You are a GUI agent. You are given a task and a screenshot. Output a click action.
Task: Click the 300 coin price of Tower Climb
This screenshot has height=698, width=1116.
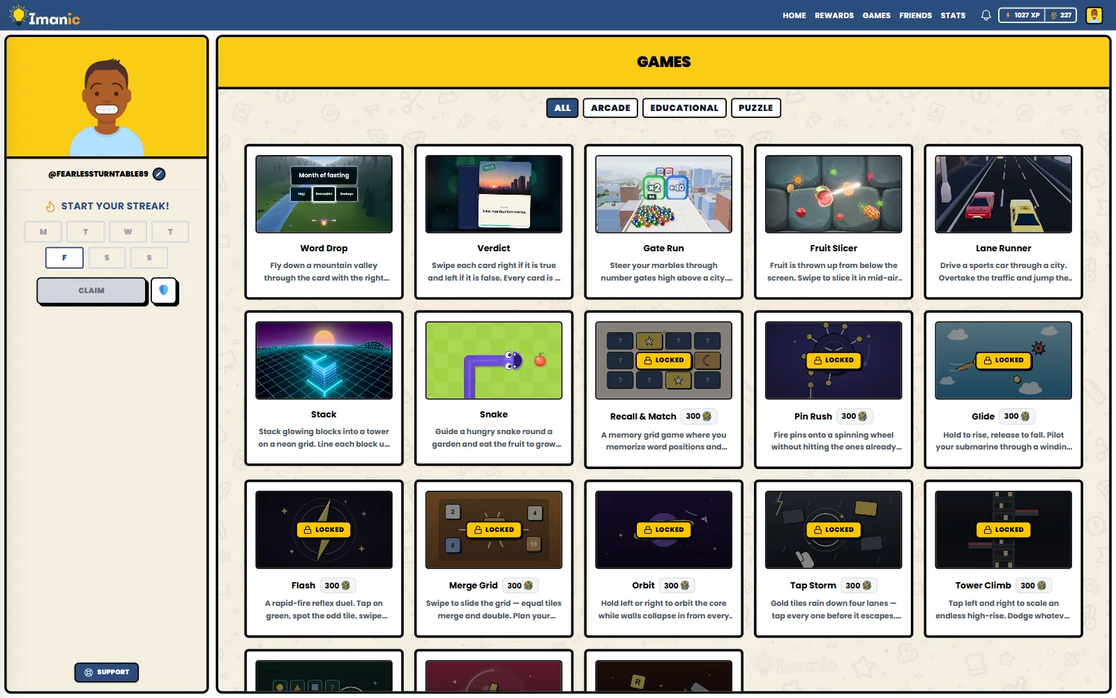click(x=1034, y=586)
